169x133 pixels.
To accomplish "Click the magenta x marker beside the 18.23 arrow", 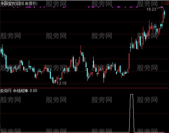I will pyautogui.click(x=161, y=7).
